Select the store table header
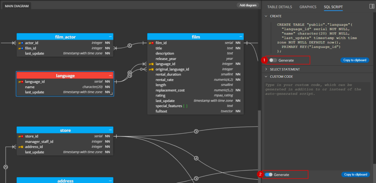Screen dimensions: 376x183 (65, 130)
